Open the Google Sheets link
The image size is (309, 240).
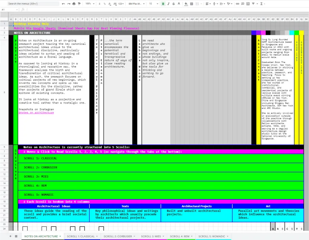pos(44,28)
